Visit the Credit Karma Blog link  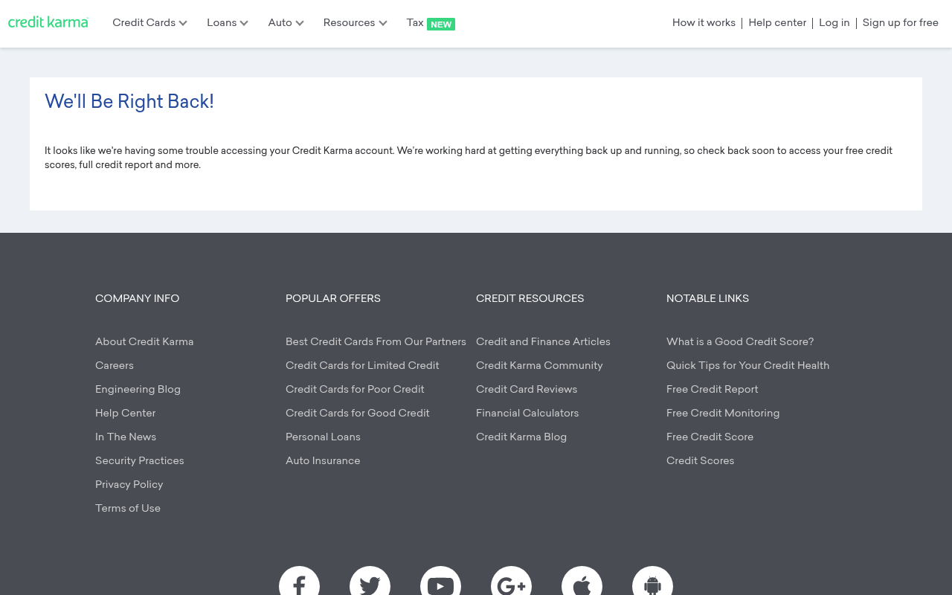point(521,437)
